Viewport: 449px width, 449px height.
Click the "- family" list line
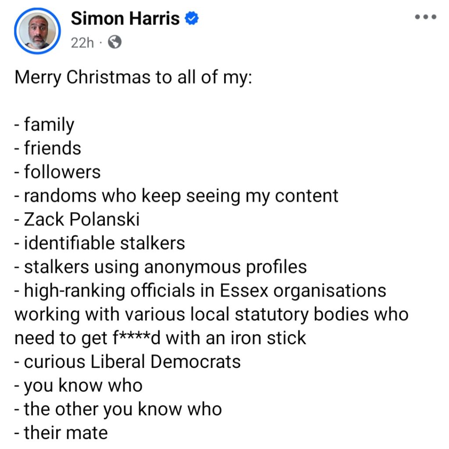point(44,125)
